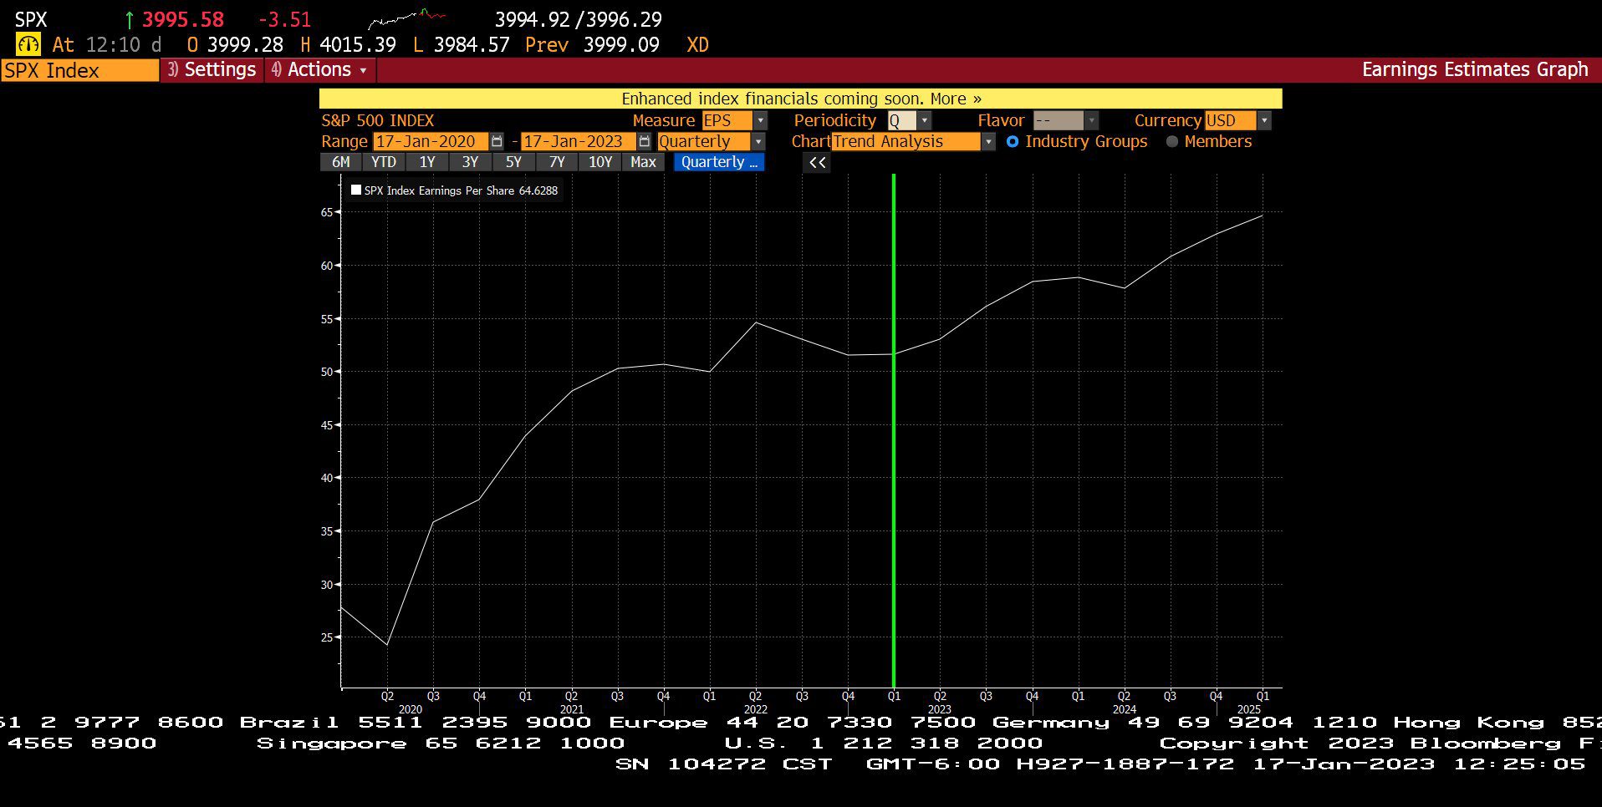The height and width of the screenshot is (807, 1602).
Task: Select the Industry Groups radio option
Action: [x=1013, y=142]
